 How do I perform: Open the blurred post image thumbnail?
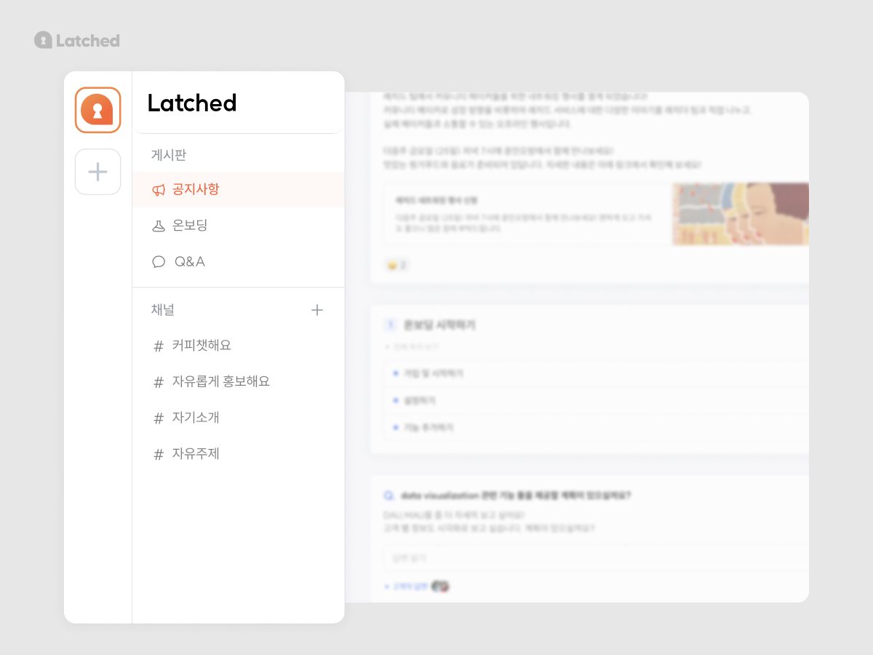(741, 214)
